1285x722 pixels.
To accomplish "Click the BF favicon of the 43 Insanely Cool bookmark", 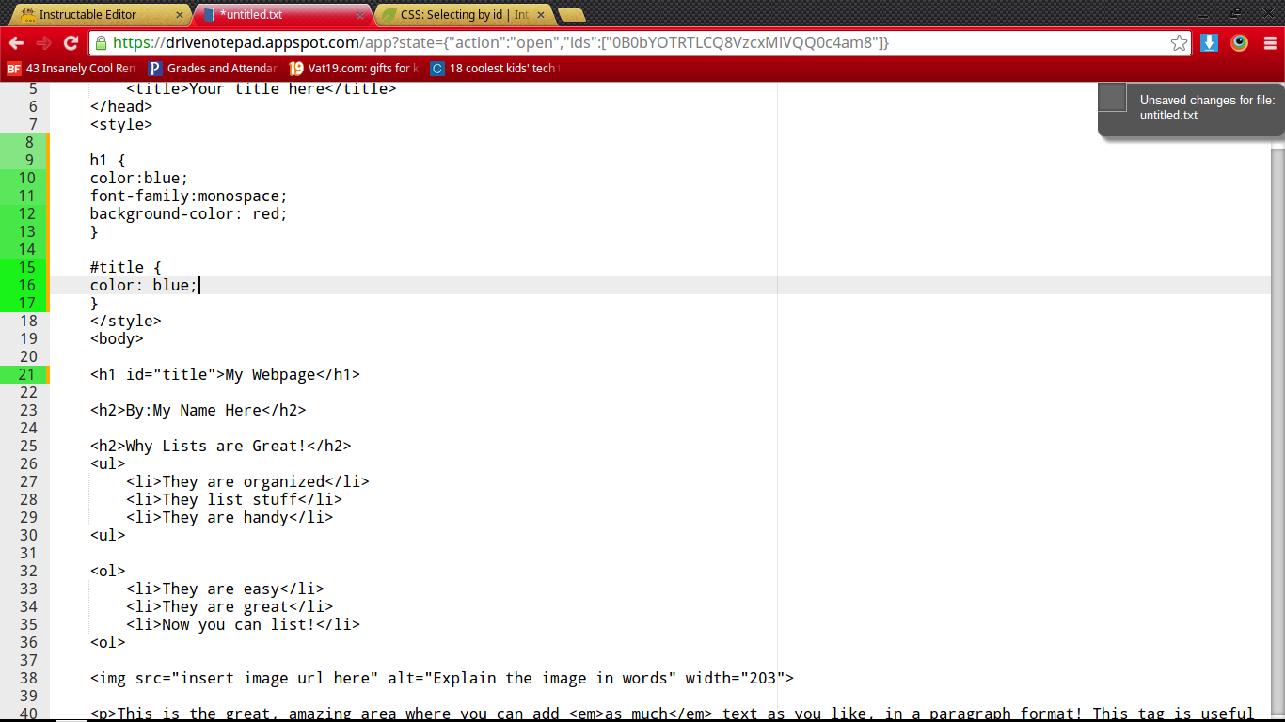I will (x=13, y=69).
